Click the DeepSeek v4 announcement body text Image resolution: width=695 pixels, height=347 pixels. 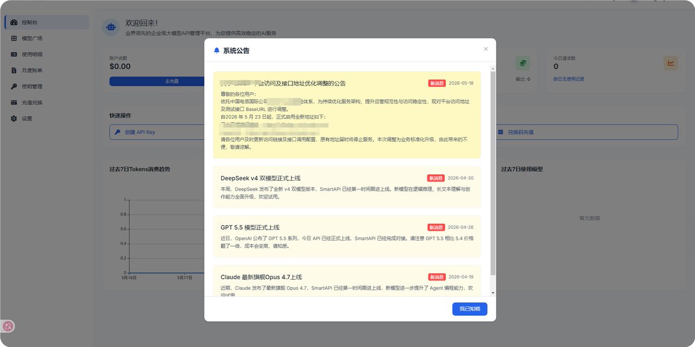346,193
